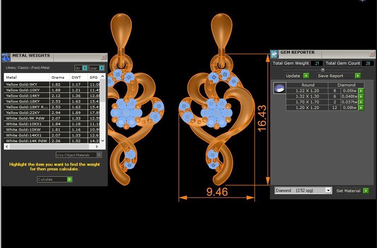Click the Total Gem Count value 28
The width and height of the screenshot is (377, 248).
tap(367, 63)
